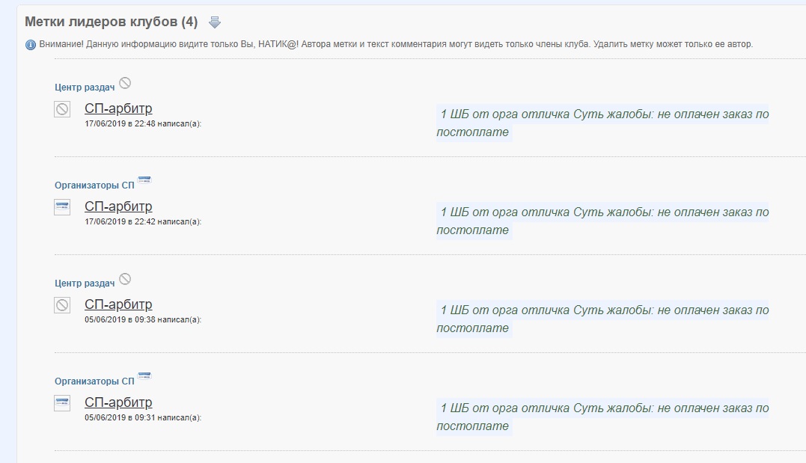This screenshot has height=463, width=806.
Task: Open "СП-арбитр" profile from 05/06/2019 09:31
Action: (x=118, y=402)
